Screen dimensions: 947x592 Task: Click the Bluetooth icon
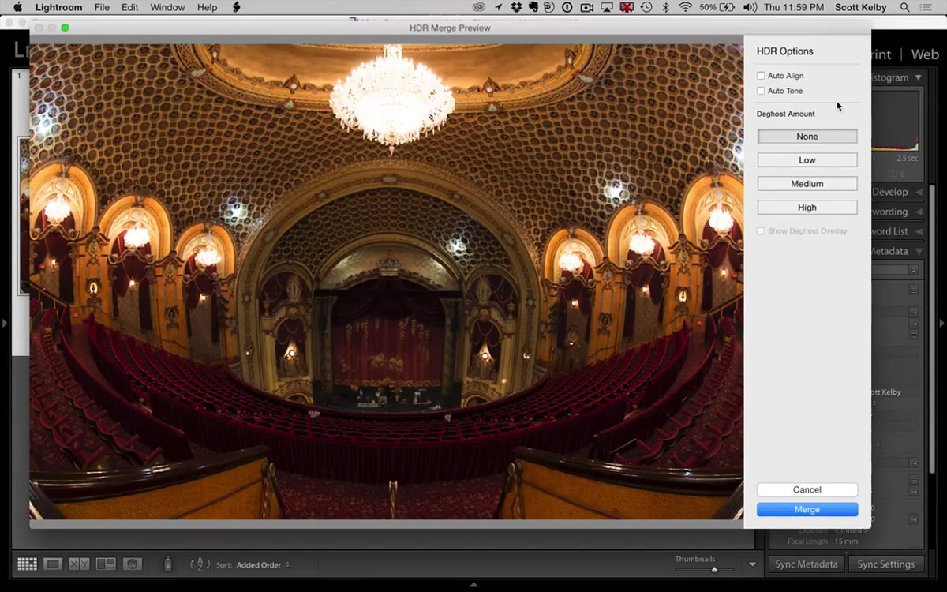[665, 7]
